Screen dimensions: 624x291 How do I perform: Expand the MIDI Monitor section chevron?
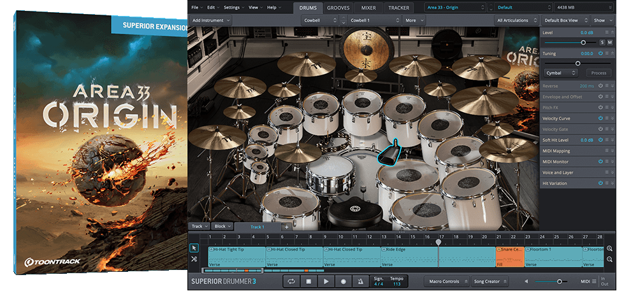613,162
